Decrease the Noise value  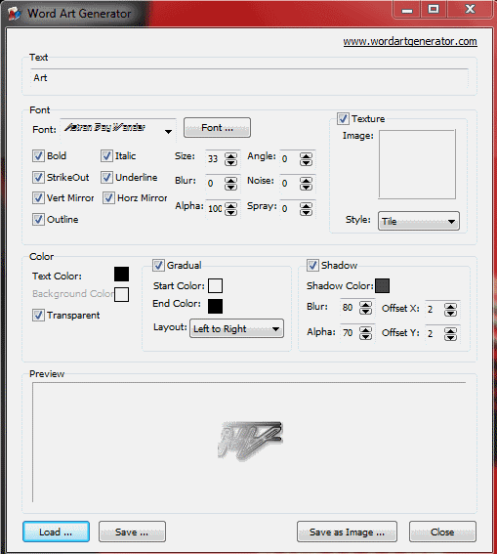[x=306, y=188]
